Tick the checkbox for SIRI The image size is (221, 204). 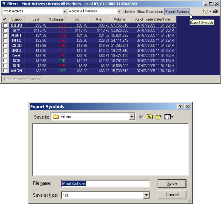coord(5,66)
